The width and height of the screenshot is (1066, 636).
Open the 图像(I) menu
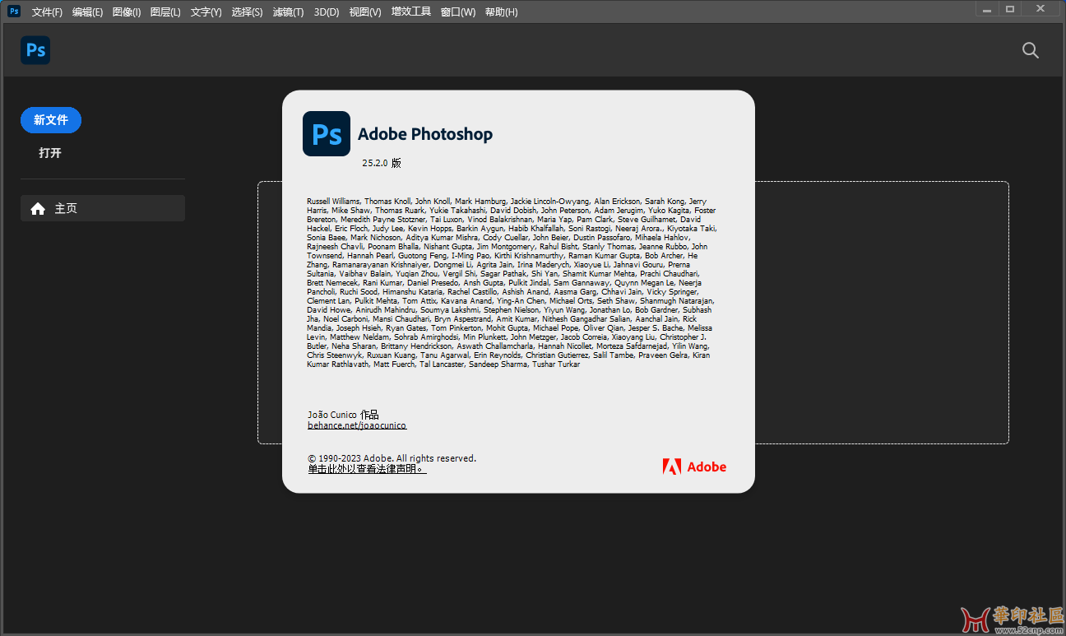point(126,12)
